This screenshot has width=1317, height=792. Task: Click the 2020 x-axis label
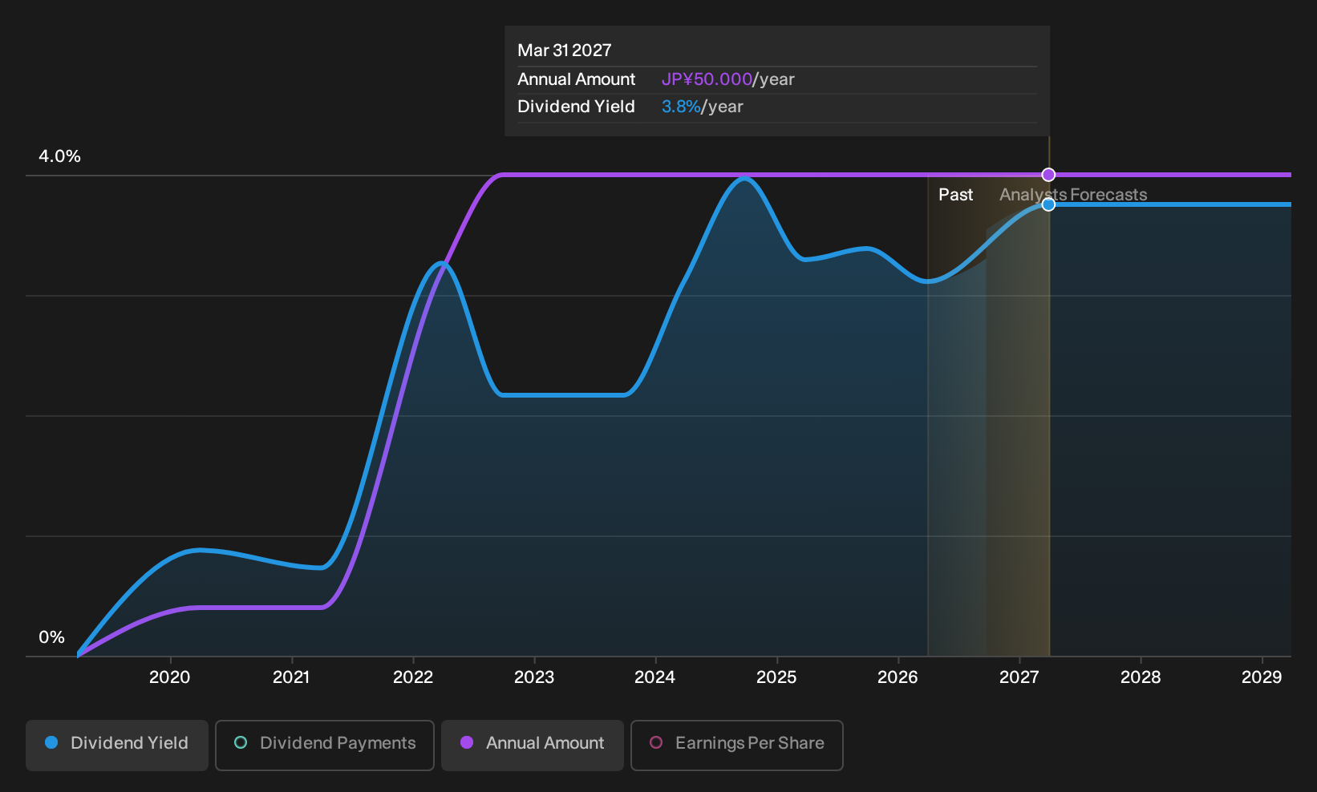[x=169, y=677]
